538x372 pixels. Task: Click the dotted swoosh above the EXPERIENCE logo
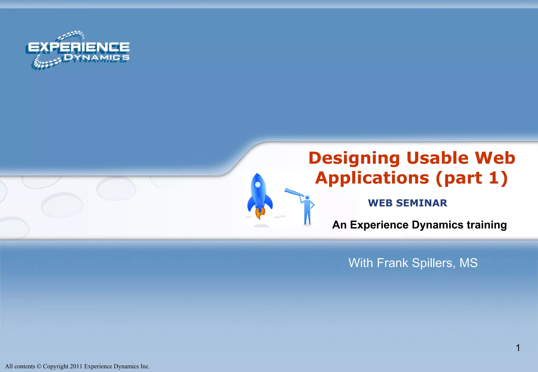coord(71,35)
